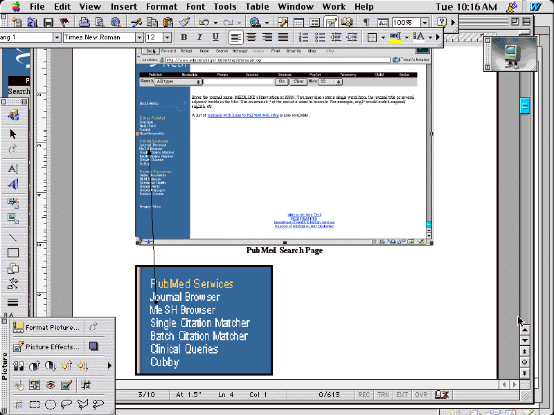Image resolution: width=554 pixels, height=415 pixels.
Task: Toggle the bulleted list button
Action: [320, 37]
